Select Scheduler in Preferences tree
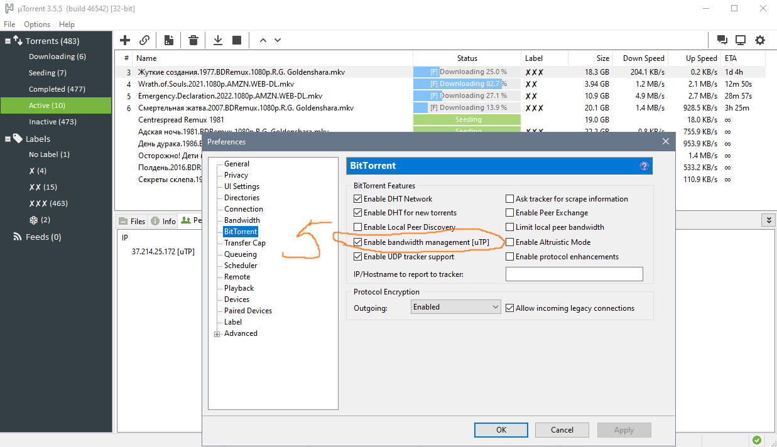777x447 pixels. tap(241, 266)
